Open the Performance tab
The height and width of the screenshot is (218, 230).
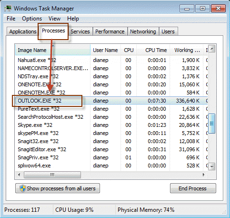pos(110,31)
